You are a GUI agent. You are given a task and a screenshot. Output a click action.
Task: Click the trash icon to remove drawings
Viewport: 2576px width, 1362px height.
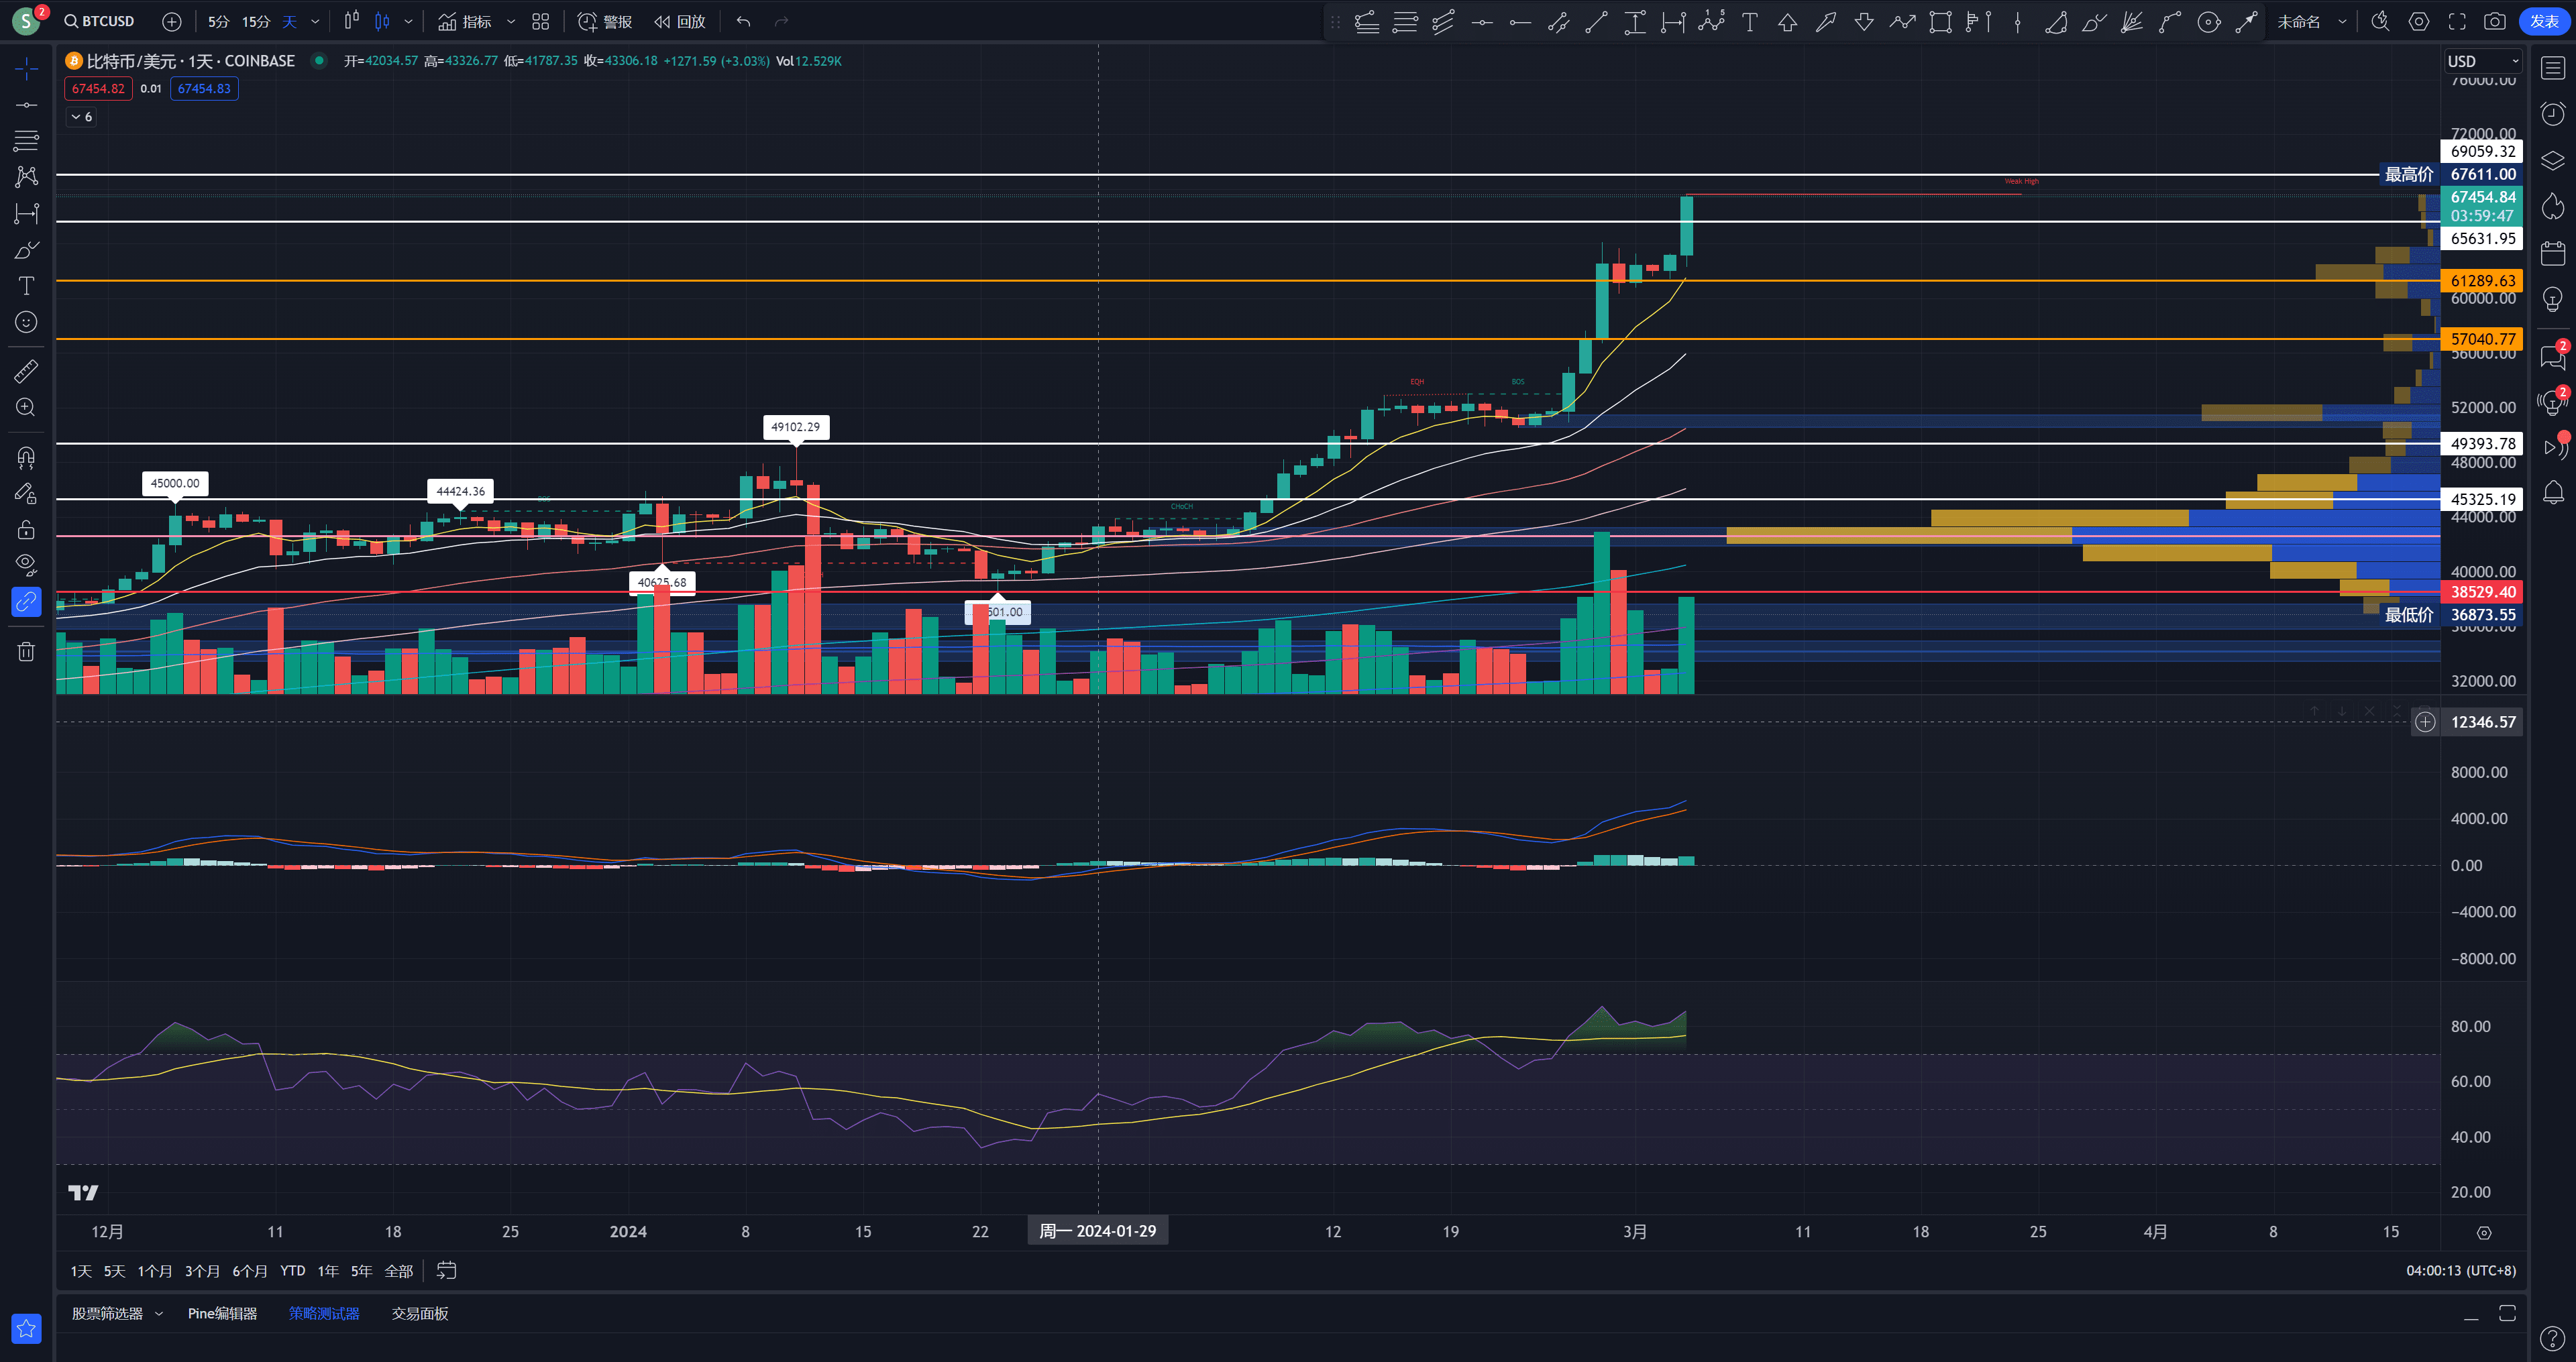[x=26, y=651]
